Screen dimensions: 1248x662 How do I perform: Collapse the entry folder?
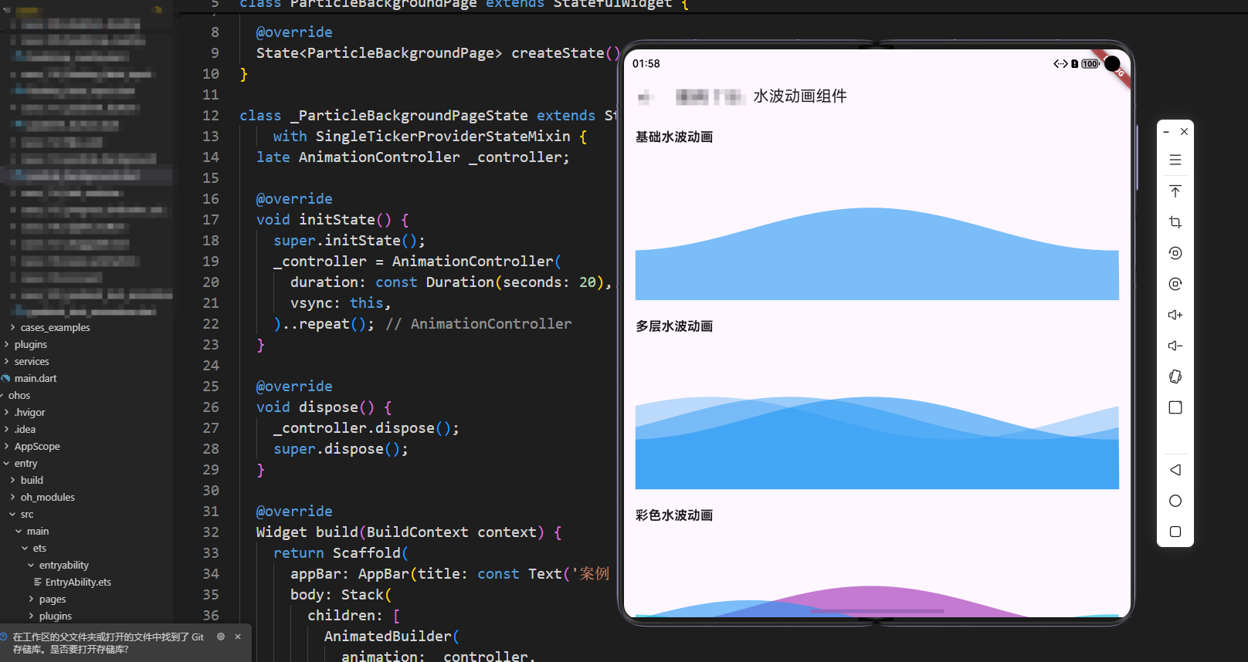pyautogui.click(x=6, y=463)
